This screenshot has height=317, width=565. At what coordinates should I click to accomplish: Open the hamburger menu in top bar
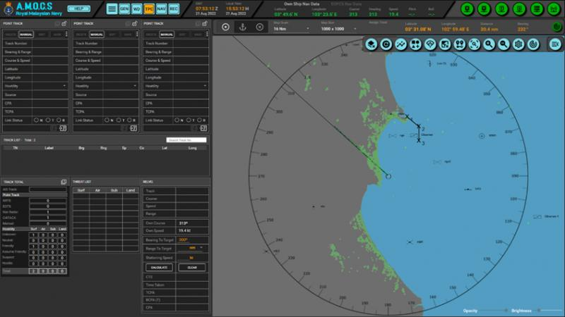click(112, 9)
